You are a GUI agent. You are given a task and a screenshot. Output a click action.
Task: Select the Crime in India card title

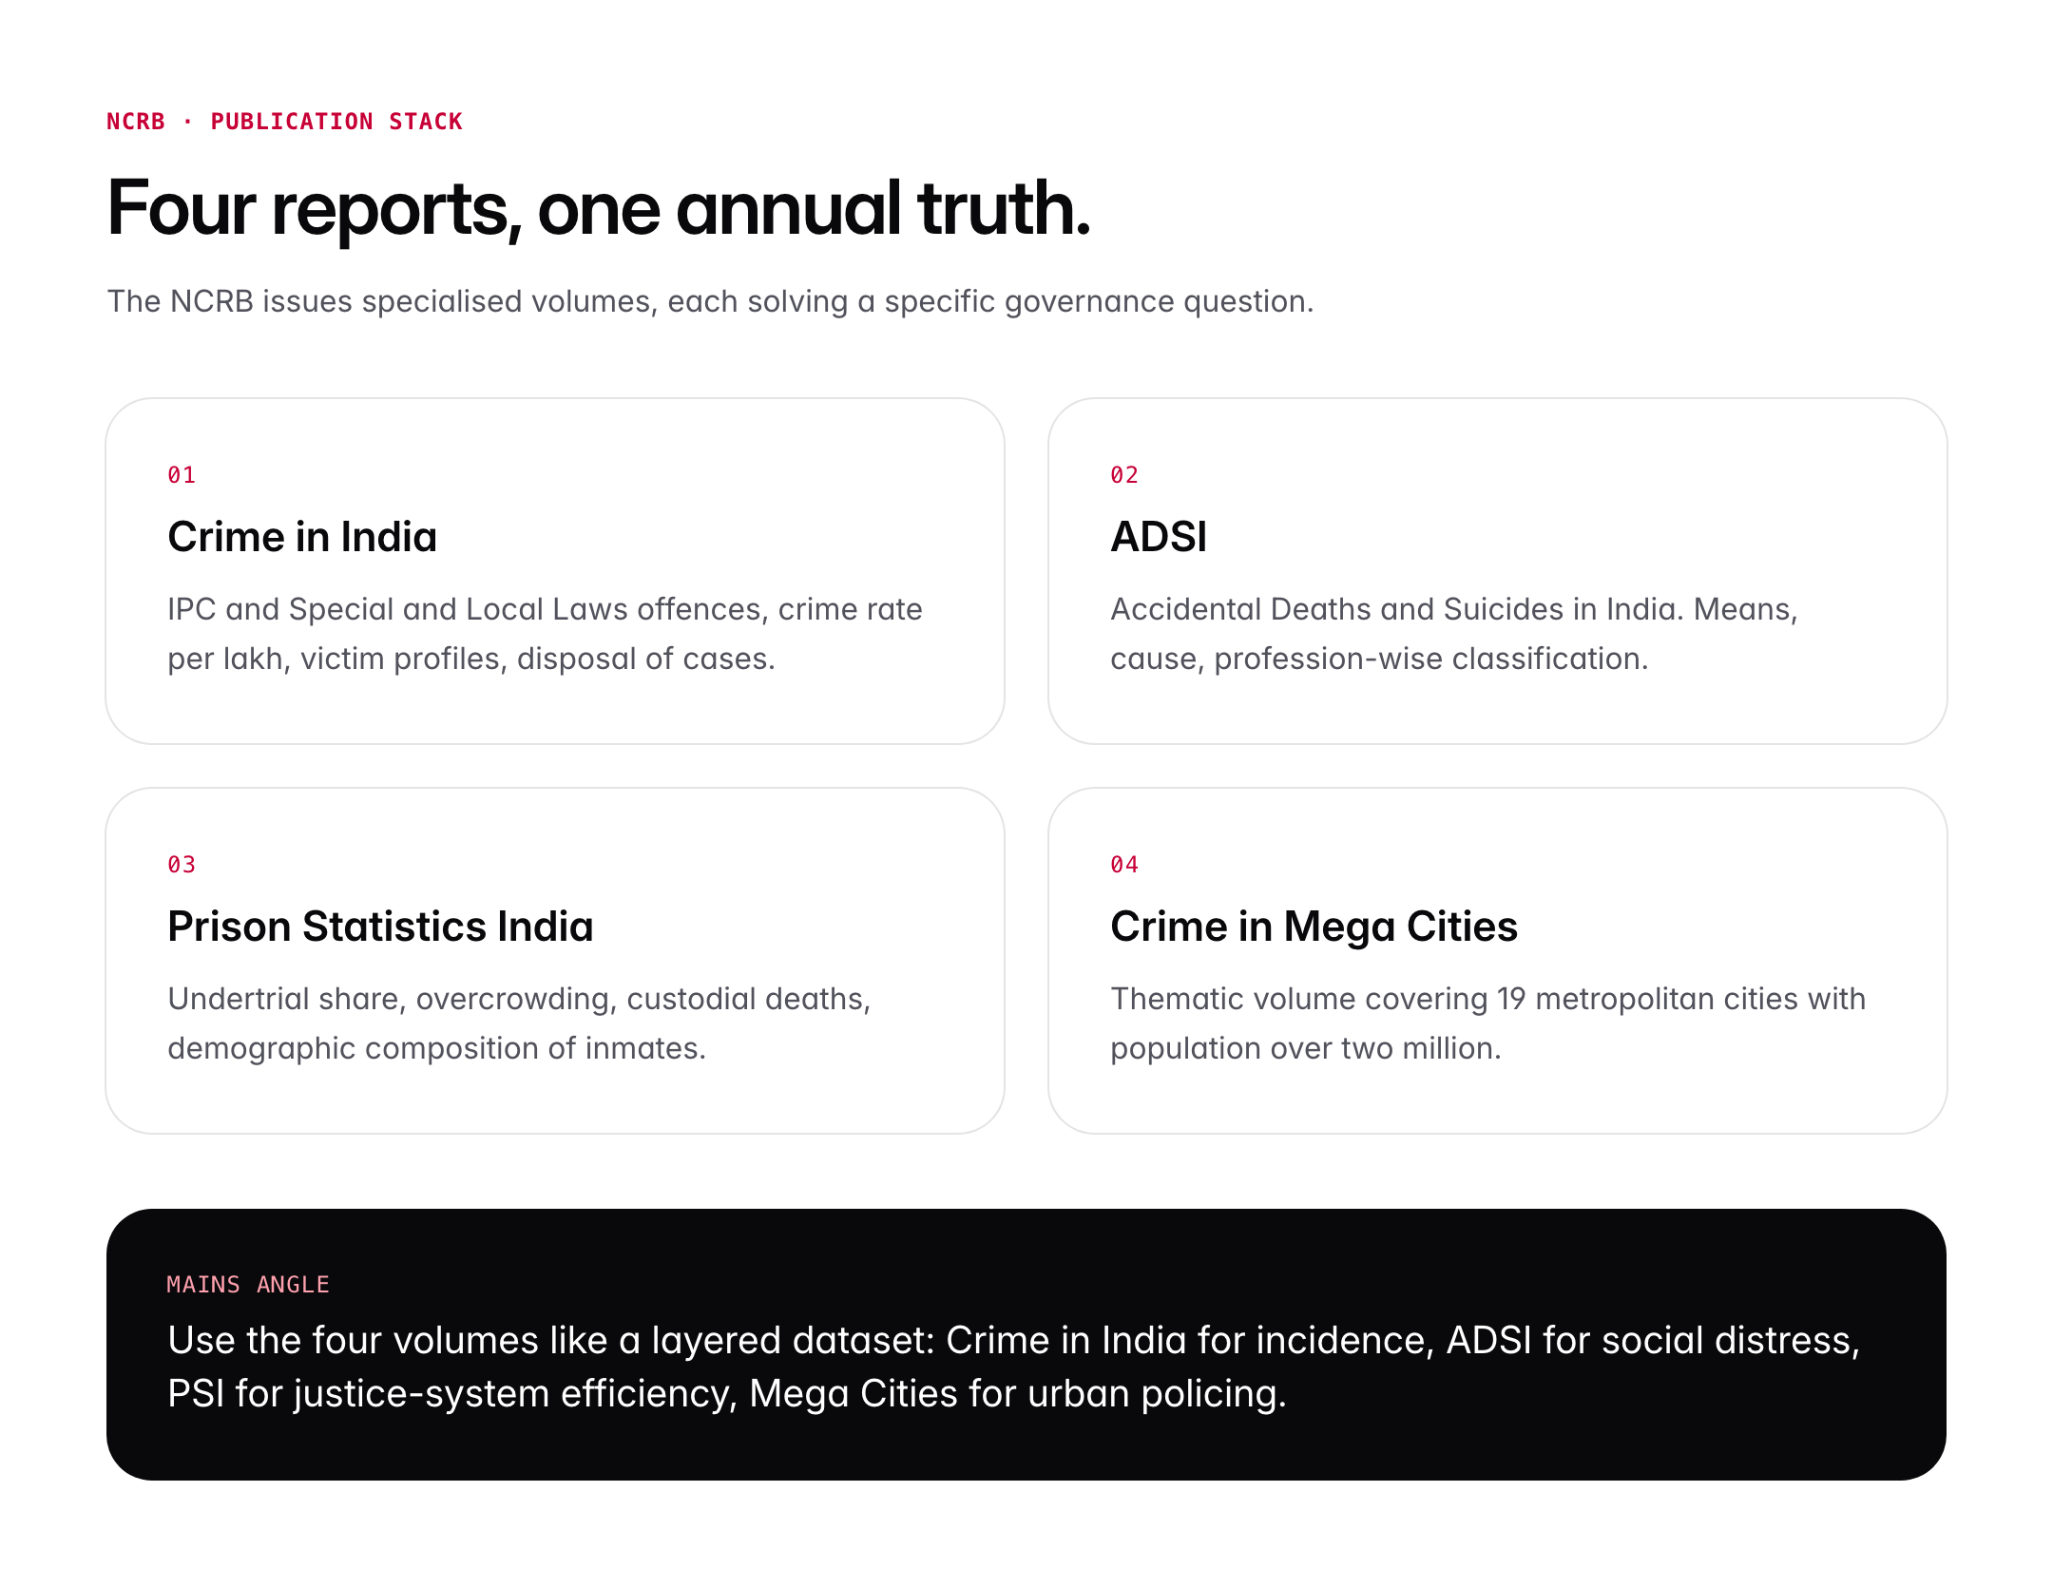[301, 537]
